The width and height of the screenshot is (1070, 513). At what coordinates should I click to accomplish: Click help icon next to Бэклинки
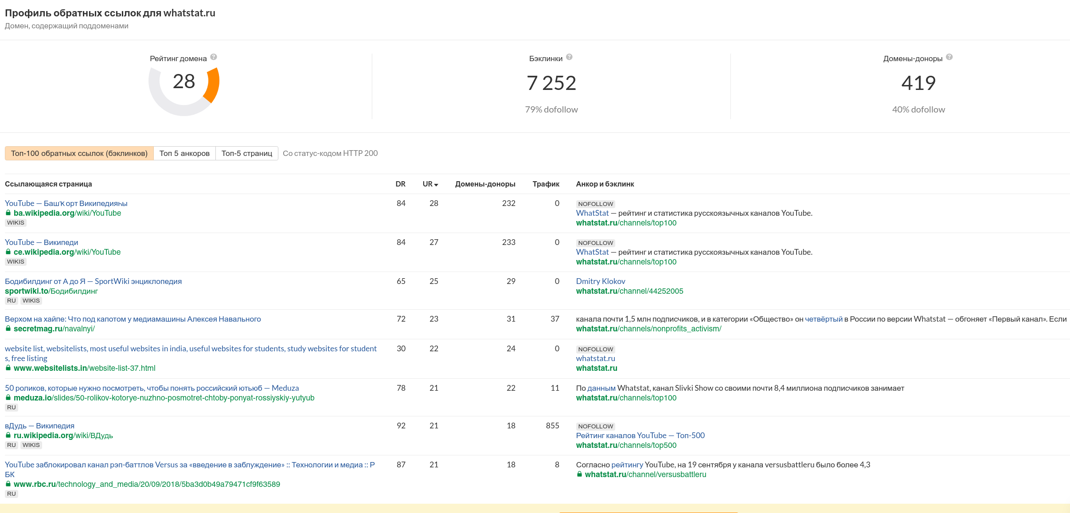coord(570,57)
